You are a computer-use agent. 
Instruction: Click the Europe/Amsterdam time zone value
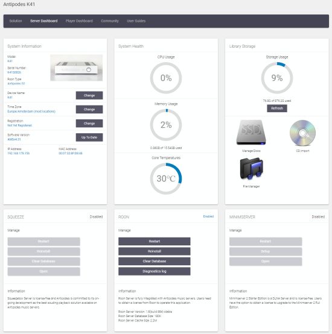(31, 112)
